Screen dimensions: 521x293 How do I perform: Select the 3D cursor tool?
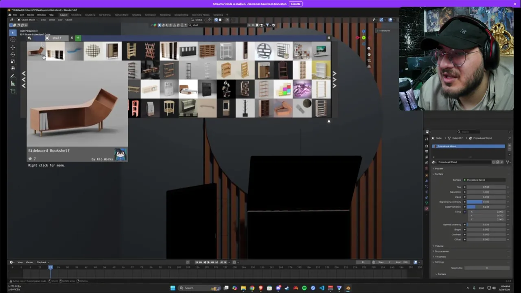pyautogui.click(x=13, y=39)
